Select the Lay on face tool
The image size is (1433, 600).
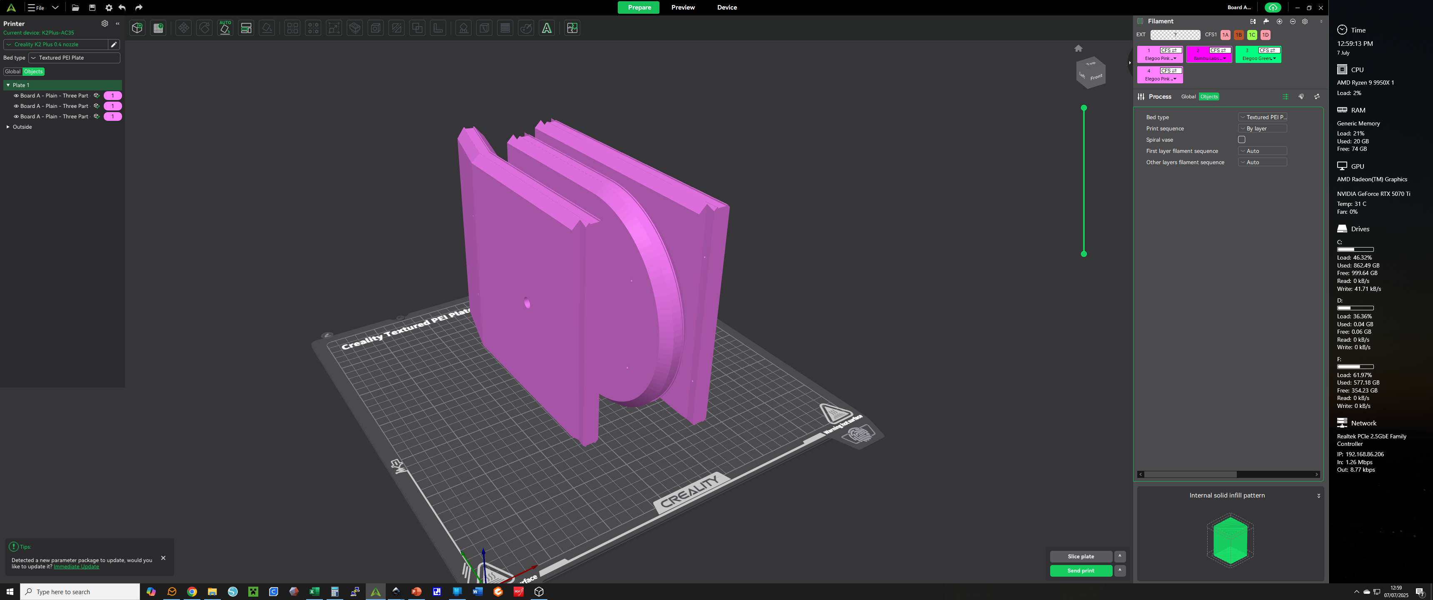pos(267,28)
